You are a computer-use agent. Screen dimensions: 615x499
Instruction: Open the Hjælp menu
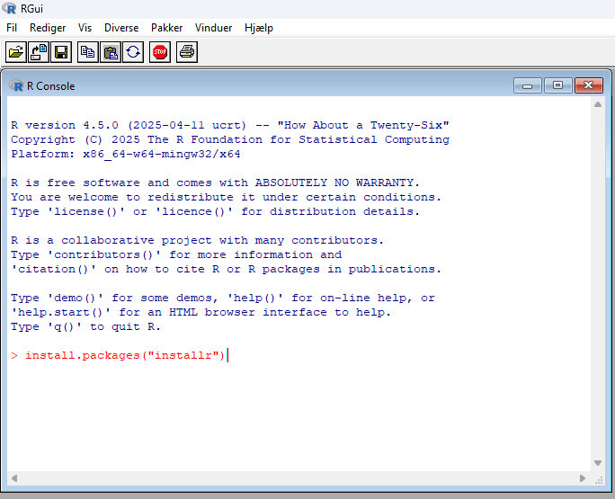pyautogui.click(x=259, y=28)
